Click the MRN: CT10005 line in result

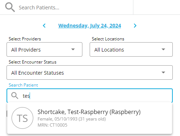pos(52,125)
